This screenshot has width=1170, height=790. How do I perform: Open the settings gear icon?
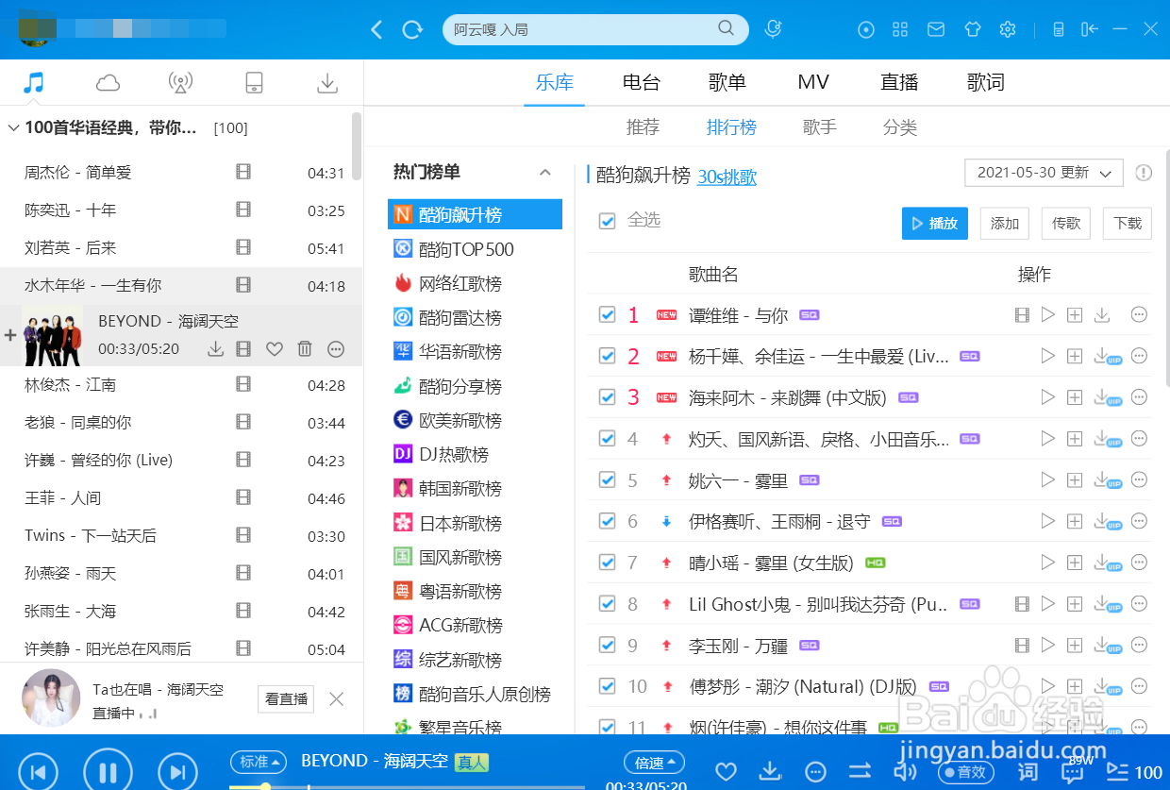1008,29
